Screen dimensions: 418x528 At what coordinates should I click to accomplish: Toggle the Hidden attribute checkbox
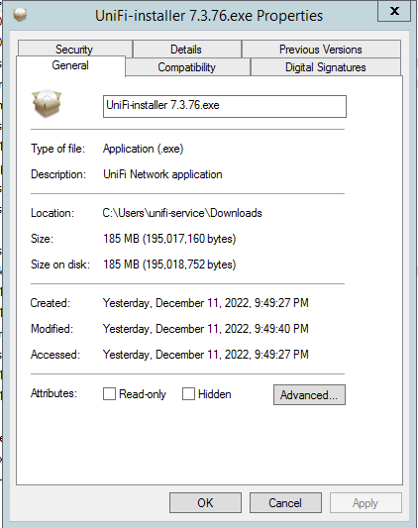(188, 393)
